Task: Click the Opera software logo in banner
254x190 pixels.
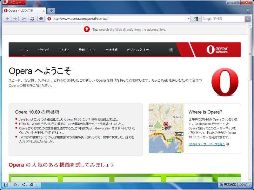Action: pos(217,49)
